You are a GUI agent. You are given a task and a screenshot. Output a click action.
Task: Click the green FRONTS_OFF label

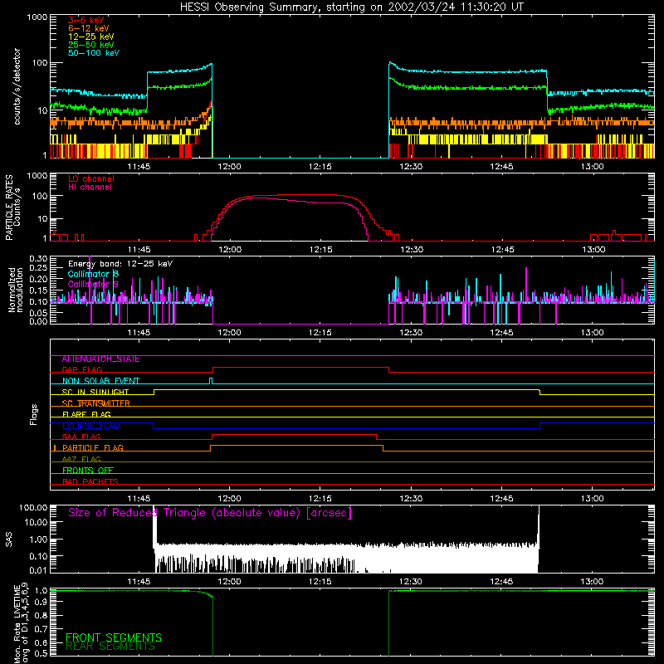88,471
